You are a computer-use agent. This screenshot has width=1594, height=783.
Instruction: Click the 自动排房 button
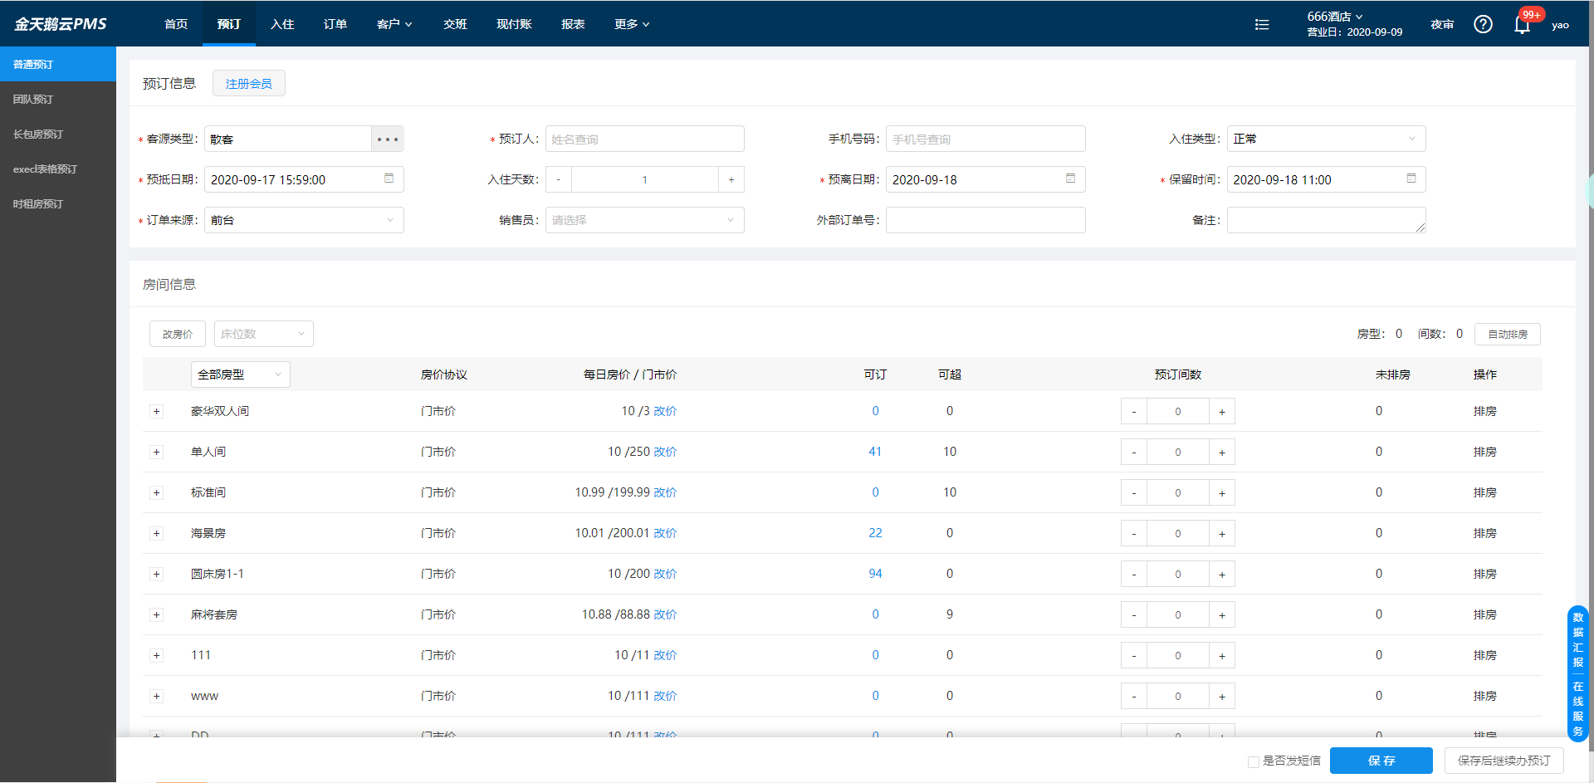[x=1508, y=334]
